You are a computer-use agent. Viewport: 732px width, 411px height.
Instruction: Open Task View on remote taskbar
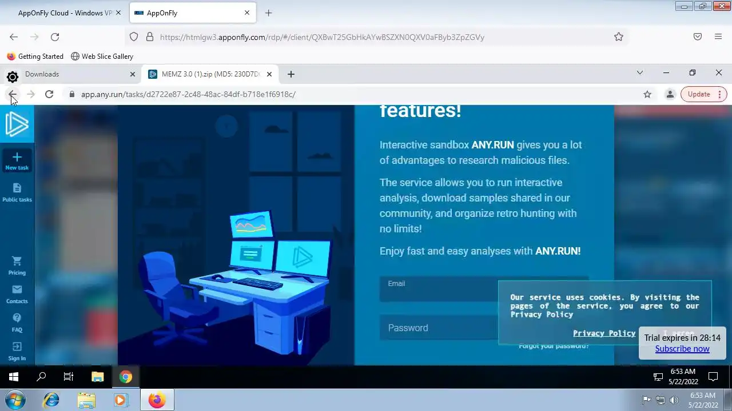click(x=69, y=377)
